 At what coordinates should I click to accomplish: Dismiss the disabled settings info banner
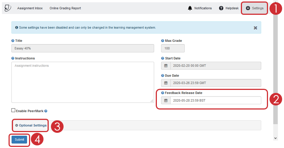(x=255, y=28)
